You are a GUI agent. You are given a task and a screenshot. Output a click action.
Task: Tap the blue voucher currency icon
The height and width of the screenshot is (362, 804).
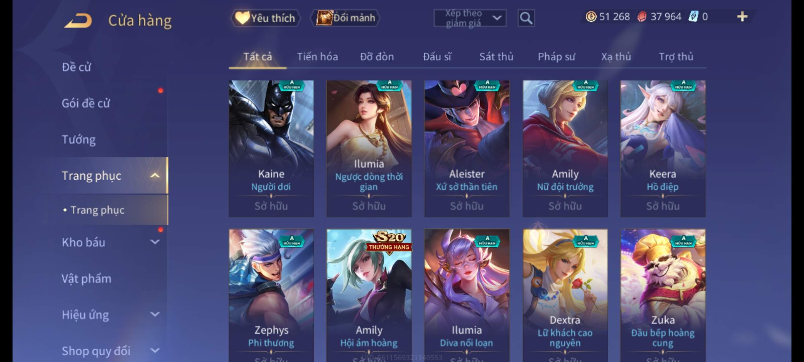click(x=693, y=16)
